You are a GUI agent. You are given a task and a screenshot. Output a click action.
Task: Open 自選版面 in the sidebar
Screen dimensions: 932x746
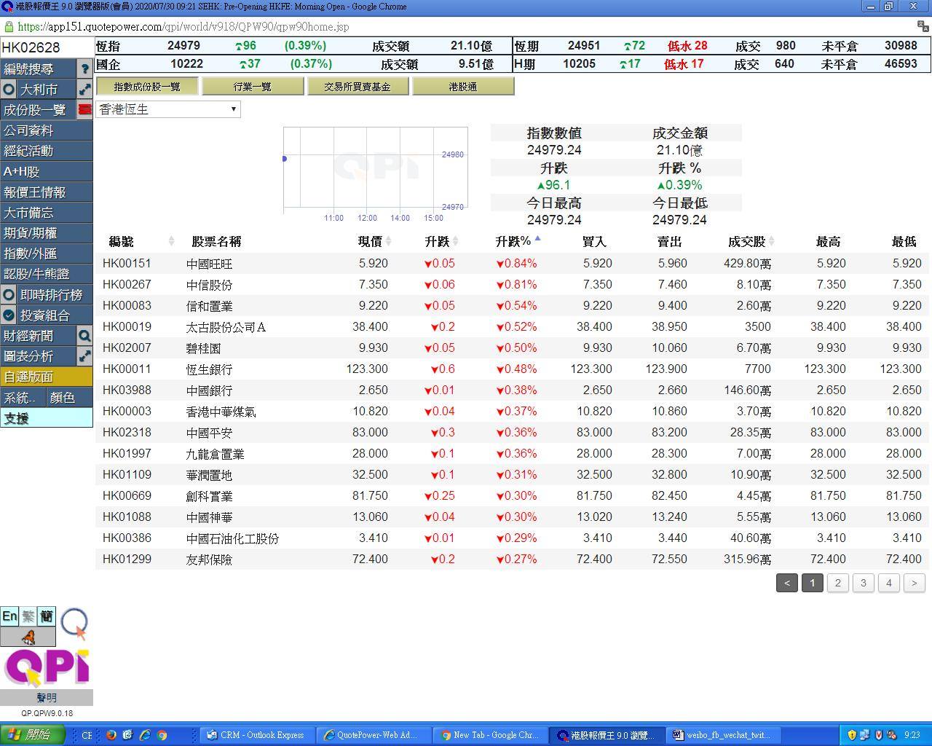tap(47, 377)
